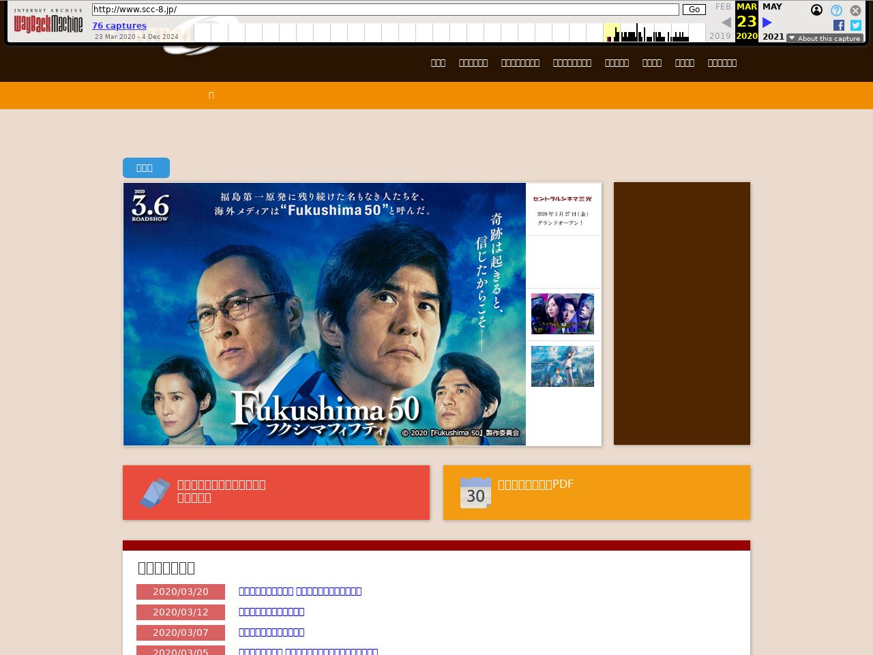Screen dimensions: 873x655
Task: Open the news link dated 2020/03/20
Action: click(300, 592)
